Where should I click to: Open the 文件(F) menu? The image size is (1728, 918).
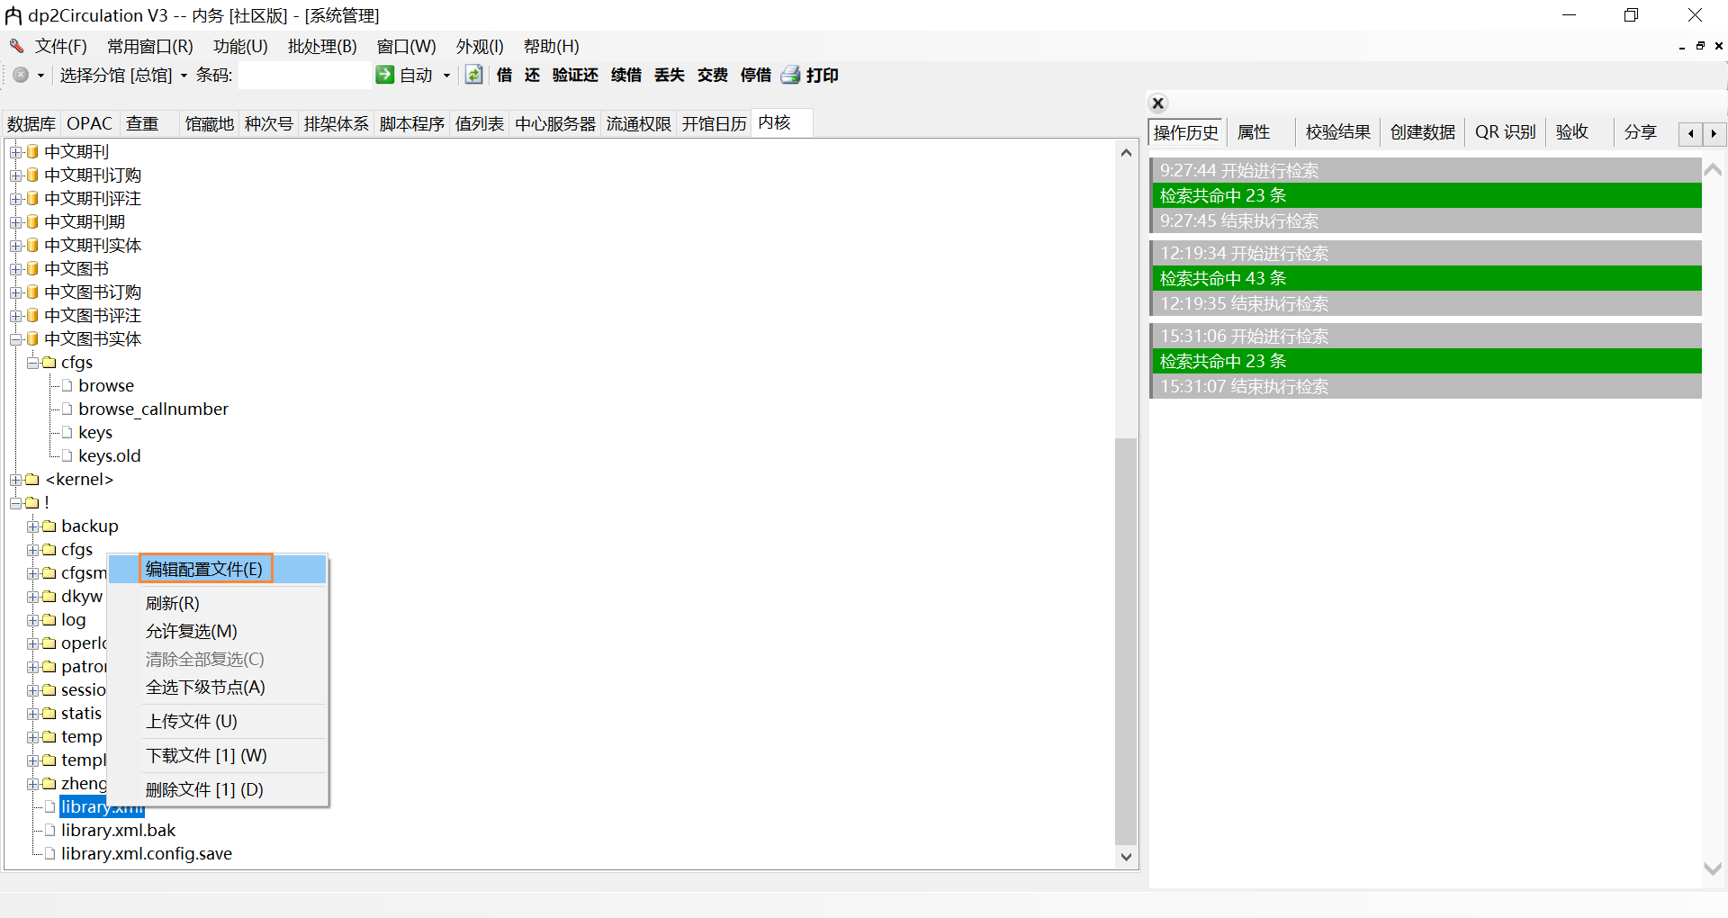(x=60, y=46)
